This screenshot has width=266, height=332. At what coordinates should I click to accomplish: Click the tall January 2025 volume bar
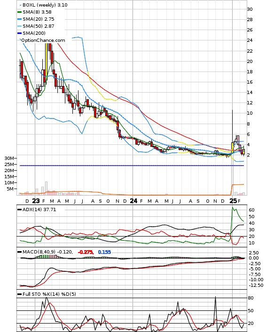232,176
